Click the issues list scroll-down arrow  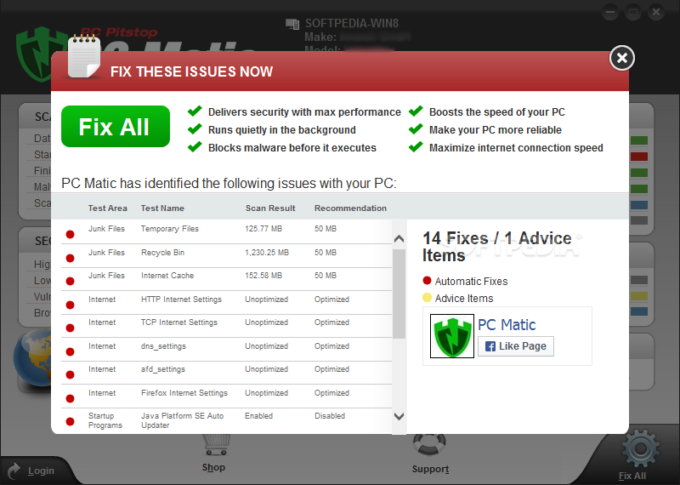[x=399, y=416]
